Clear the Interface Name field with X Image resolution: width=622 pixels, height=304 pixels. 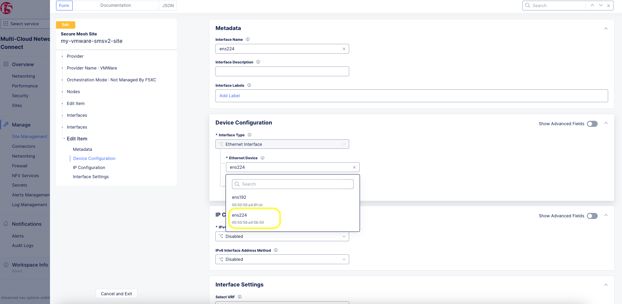344,49
